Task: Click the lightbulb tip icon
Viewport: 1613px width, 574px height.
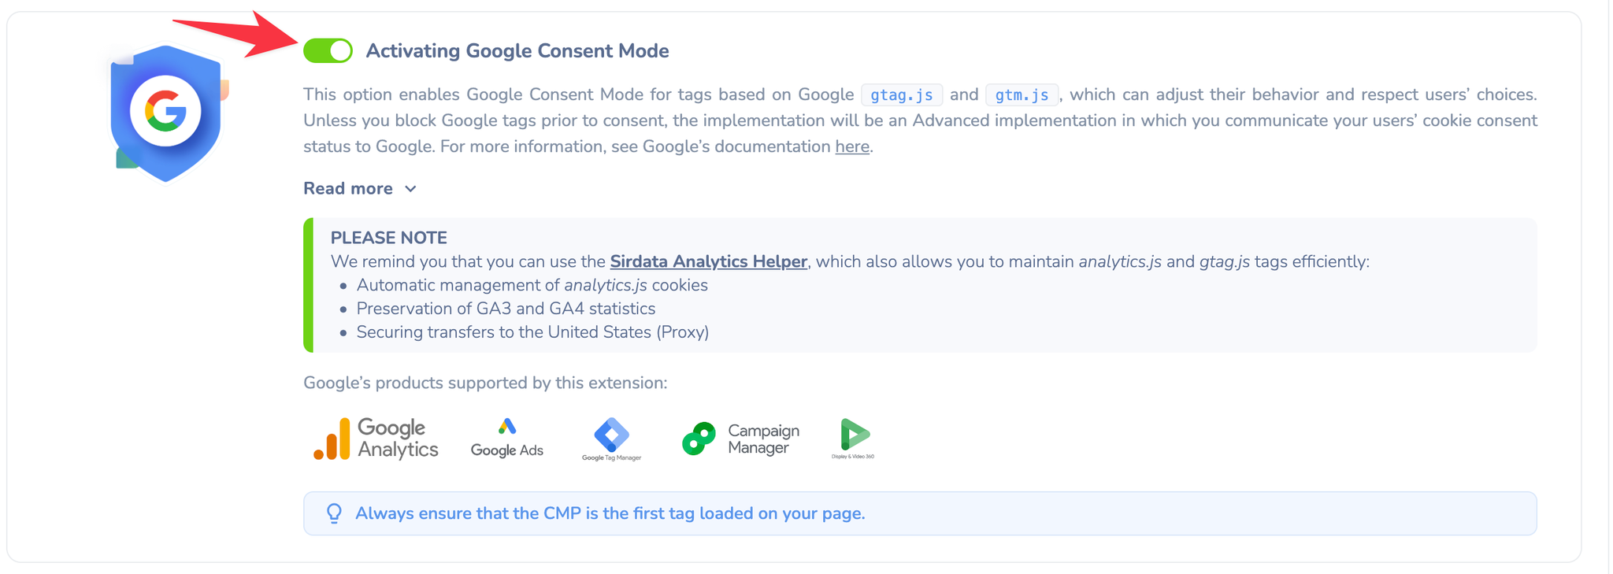Action: (334, 513)
